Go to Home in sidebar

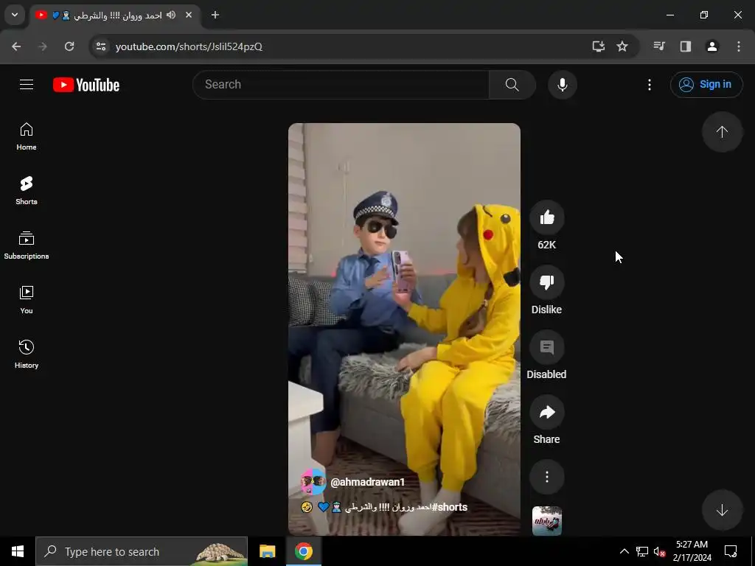[27, 136]
